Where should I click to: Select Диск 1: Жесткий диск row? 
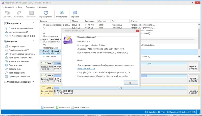pyautogui.click(x=118, y=40)
